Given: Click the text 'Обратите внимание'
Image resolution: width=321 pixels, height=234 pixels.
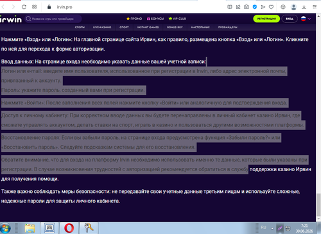Looking at the screenshot, I should click(x=26, y=160).
